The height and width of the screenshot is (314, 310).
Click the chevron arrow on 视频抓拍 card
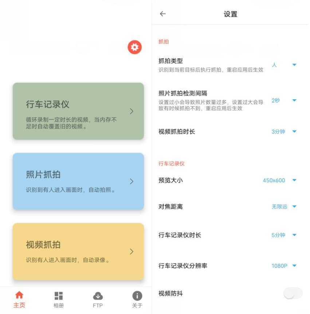[x=132, y=251]
